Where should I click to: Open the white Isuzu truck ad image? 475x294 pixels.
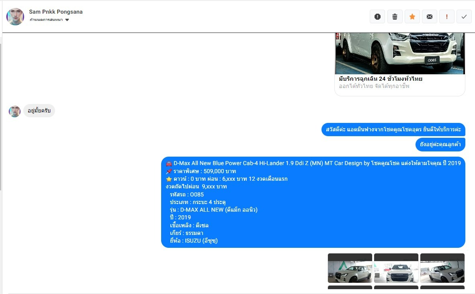pos(400,53)
